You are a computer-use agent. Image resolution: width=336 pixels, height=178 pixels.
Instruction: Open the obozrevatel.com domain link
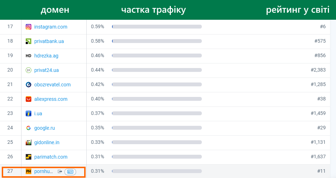(52, 85)
